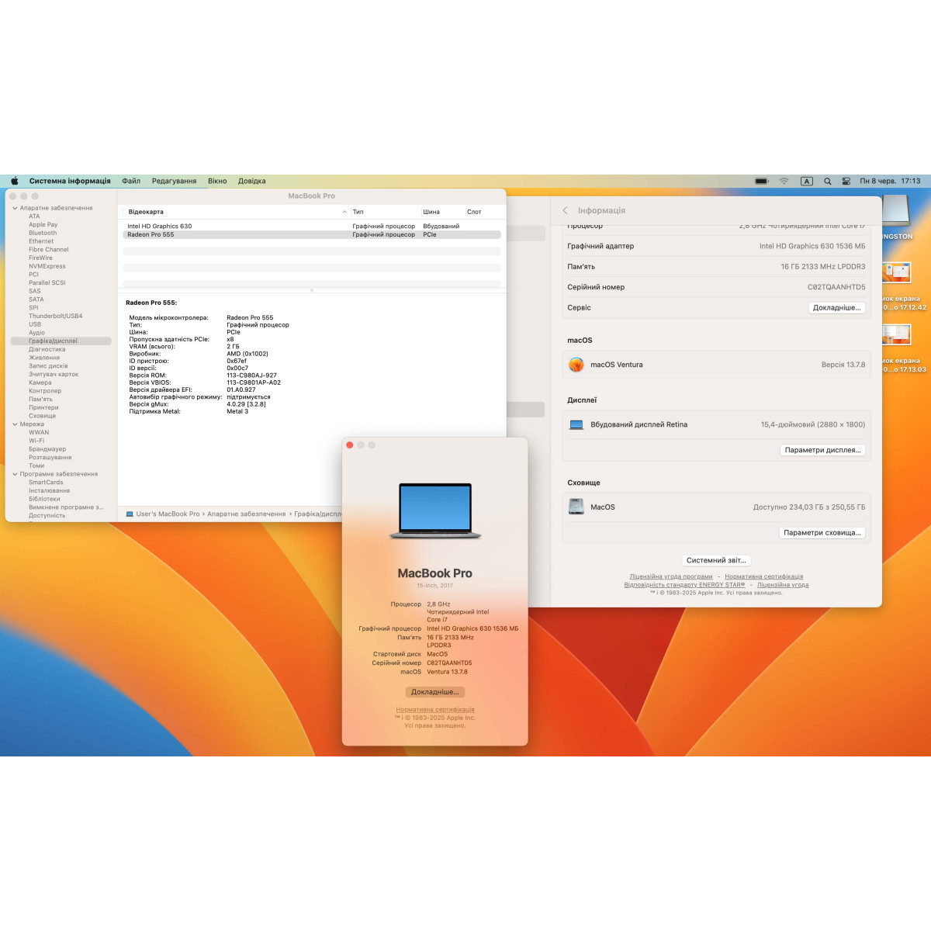This screenshot has height=931, width=931.
Task: Open the Вікно menu
Action: coord(217,181)
